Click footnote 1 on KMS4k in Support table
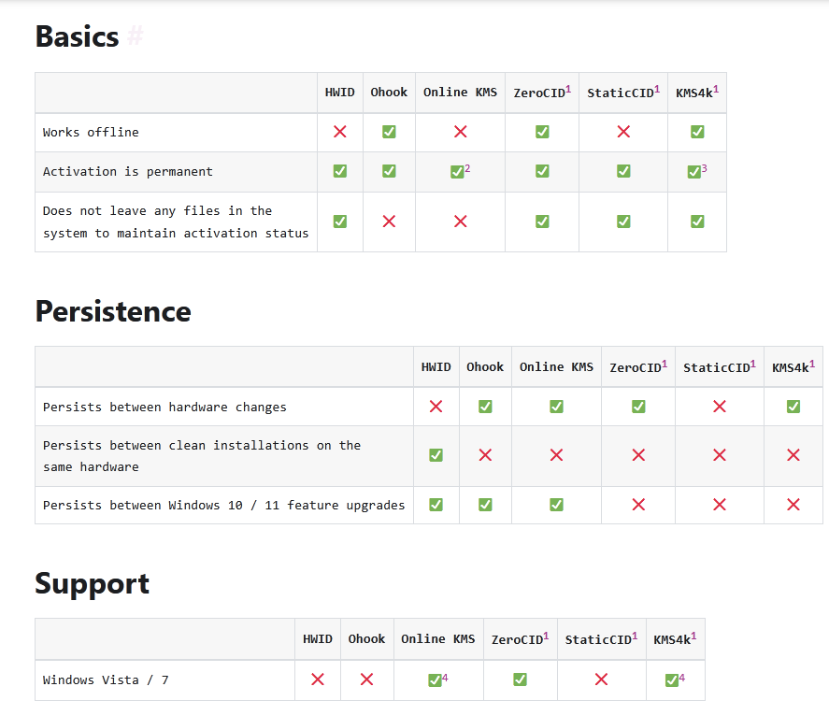Image resolution: width=829 pixels, height=701 pixels. tap(694, 636)
